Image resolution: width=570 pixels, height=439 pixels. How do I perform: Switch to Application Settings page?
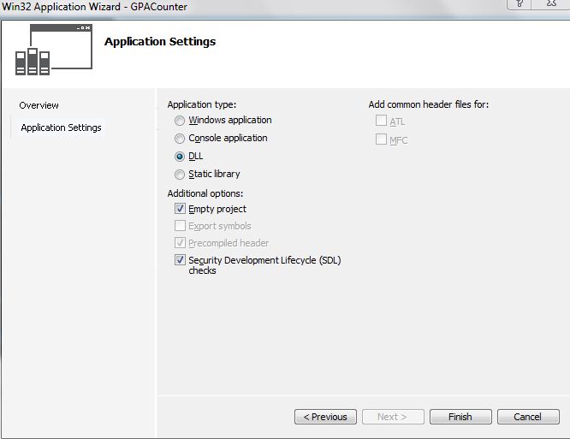[61, 128]
